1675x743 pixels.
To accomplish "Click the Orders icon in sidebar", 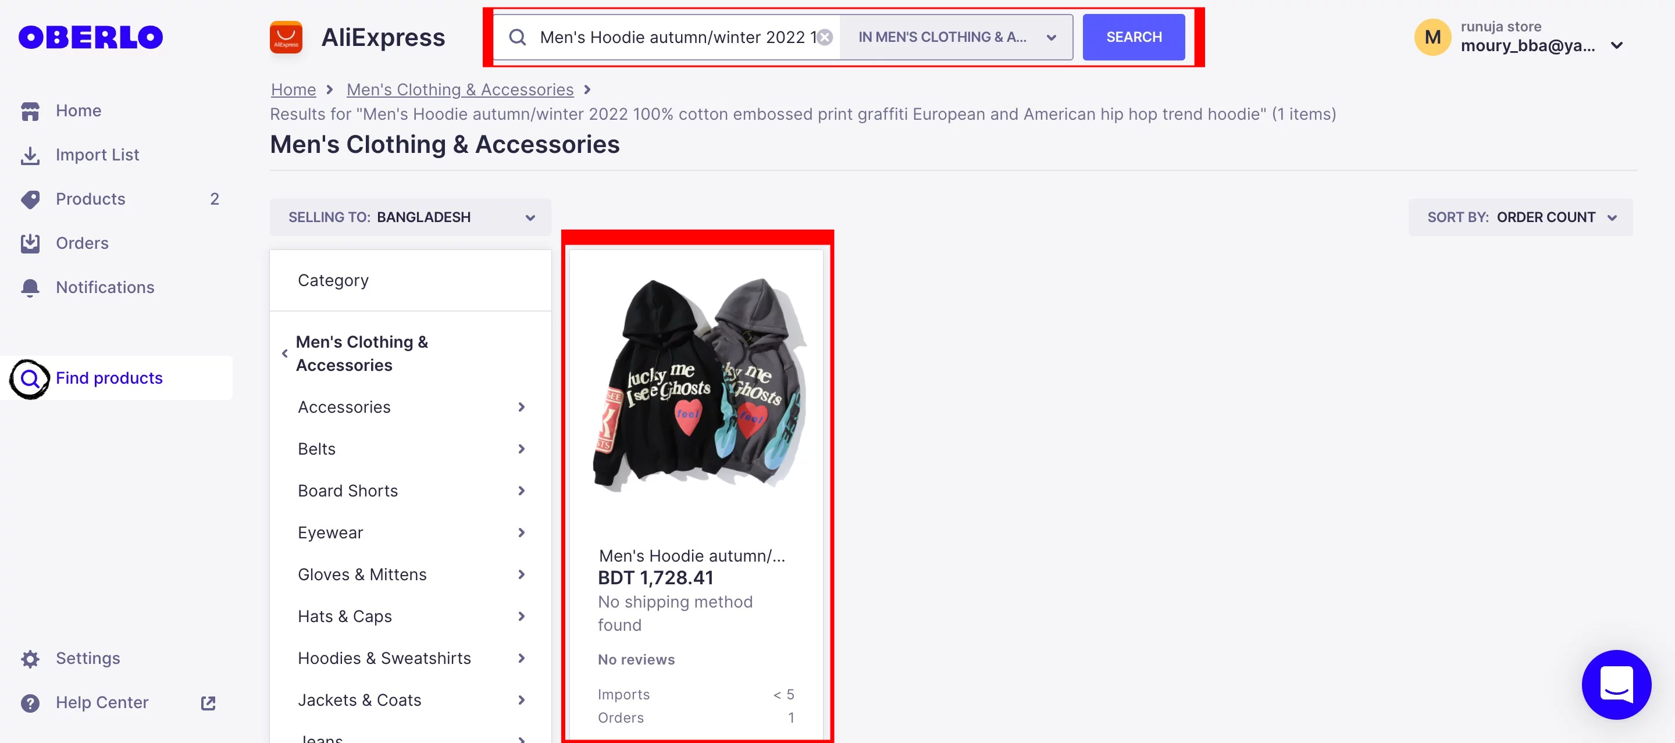I will coord(30,242).
